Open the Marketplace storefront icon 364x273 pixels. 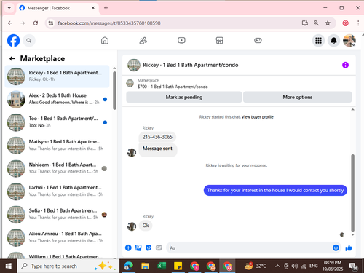[219, 41]
